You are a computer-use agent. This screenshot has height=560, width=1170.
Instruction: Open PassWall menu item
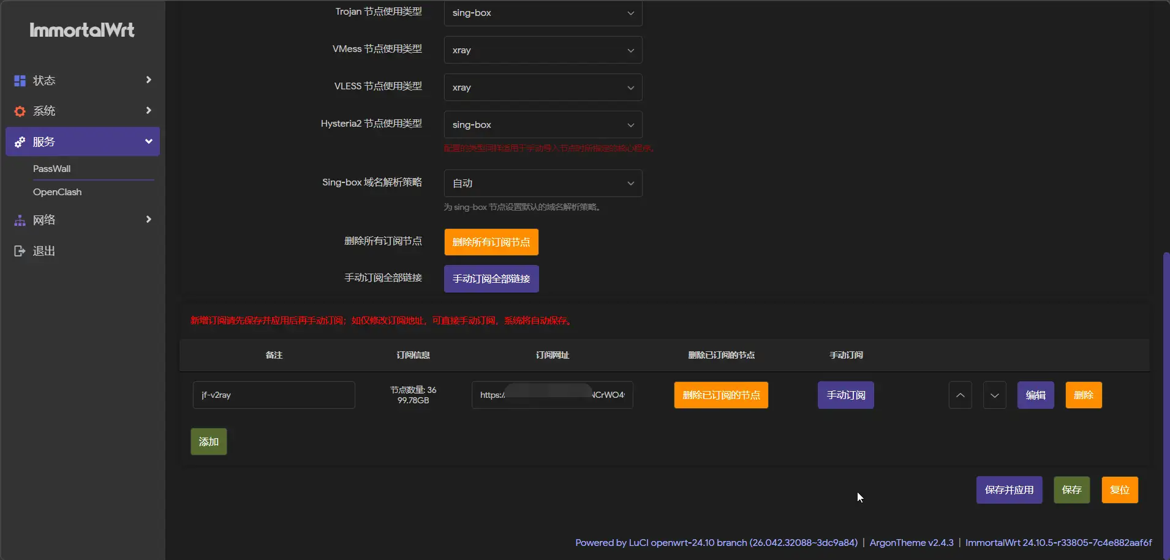[52, 169]
